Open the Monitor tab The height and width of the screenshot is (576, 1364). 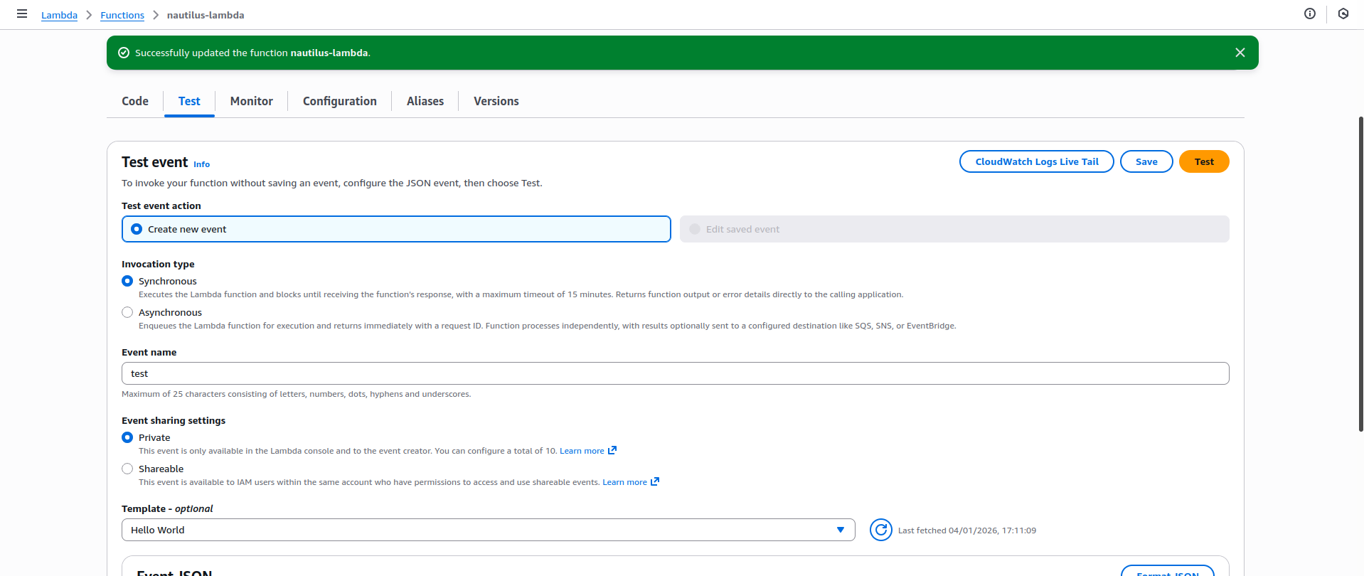click(x=251, y=101)
